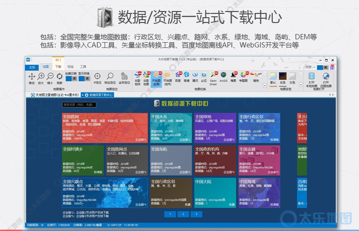359x231 pixels.
Task: Open the 全国政府机构 data tile
Action: coord(215,161)
